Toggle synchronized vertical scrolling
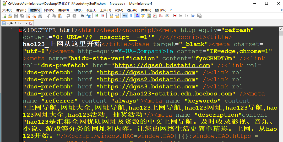Screen dimensions: 283x142 pyautogui.click(x=111, y=16)
